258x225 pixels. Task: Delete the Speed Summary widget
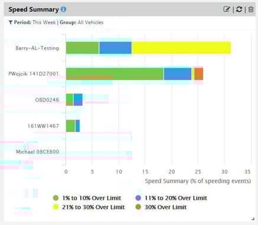[x=251, y=9]
